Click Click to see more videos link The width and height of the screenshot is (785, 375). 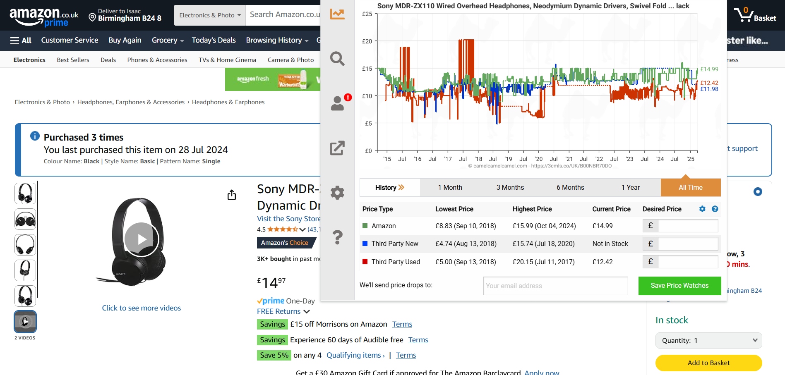(142, 308)
